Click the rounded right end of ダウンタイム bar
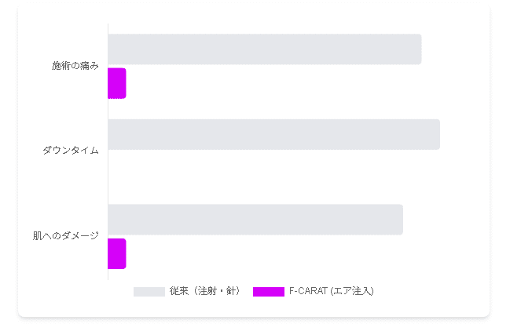 click(x=438, y=134)
